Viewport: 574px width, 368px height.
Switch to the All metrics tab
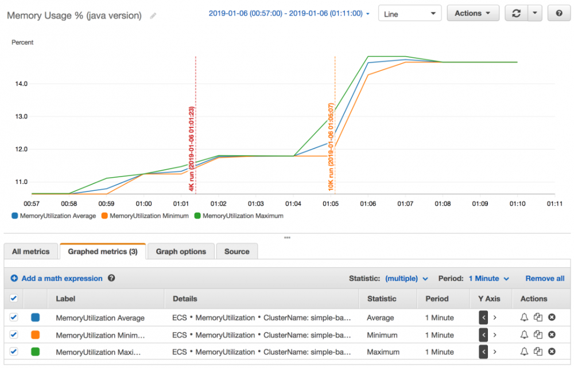tap(31, 252)
